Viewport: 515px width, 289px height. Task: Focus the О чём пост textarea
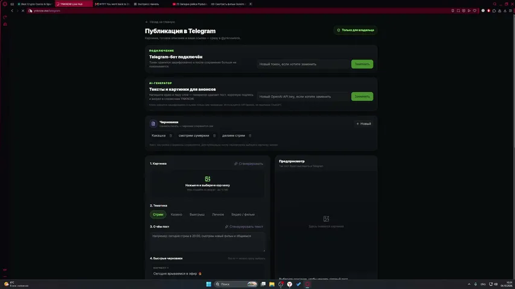(208, 242)
